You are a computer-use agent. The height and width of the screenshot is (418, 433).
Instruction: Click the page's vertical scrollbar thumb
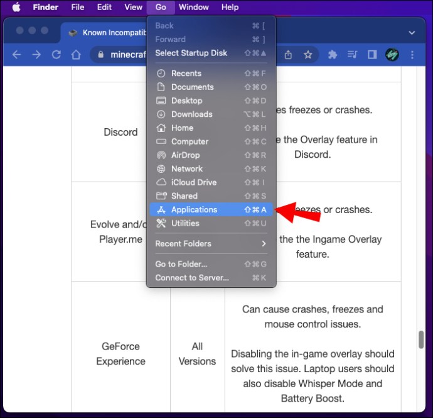[422, 339]
